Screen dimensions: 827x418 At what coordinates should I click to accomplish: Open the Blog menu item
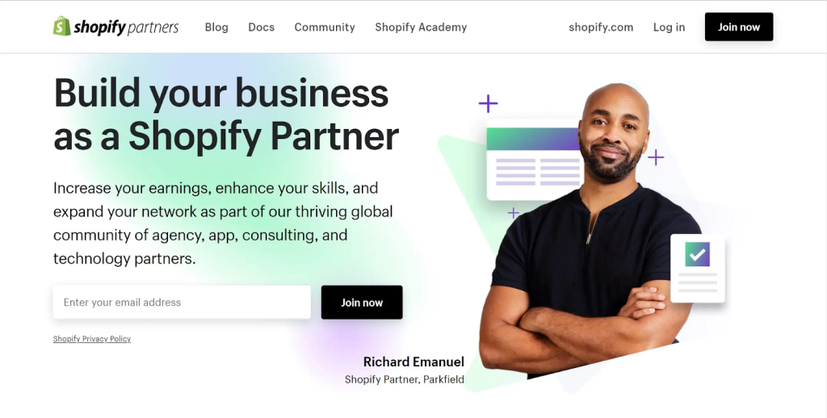[x=216, y=27]
